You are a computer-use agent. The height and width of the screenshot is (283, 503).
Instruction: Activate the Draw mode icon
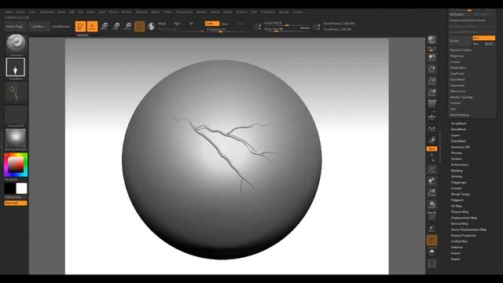pyautogui.click(x=93, y=26)
